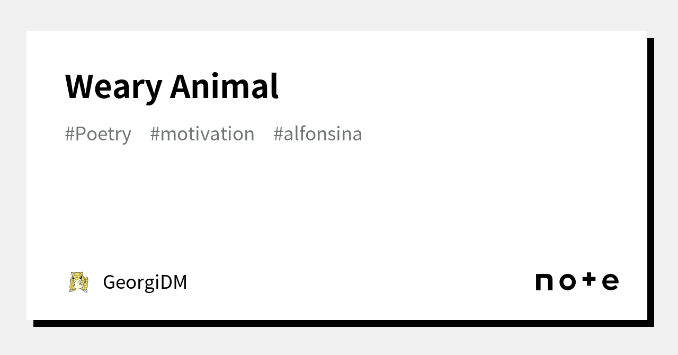The image size is (678, 355).
Task: Open the #Poetry hashtag
Action: 98,134
